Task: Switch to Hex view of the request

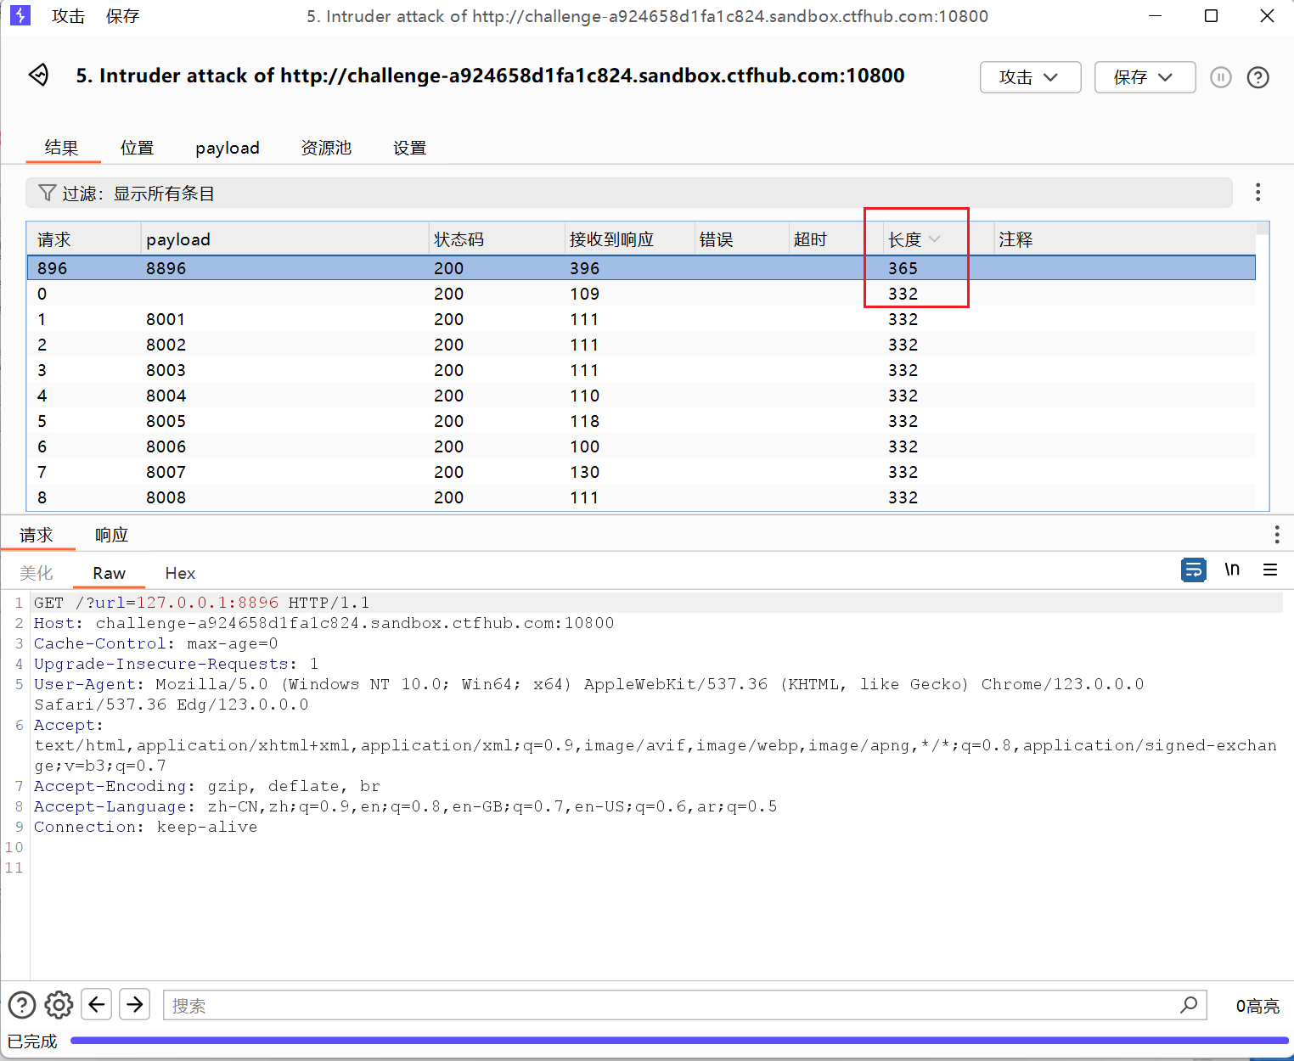Action: [x=180, y=573]
